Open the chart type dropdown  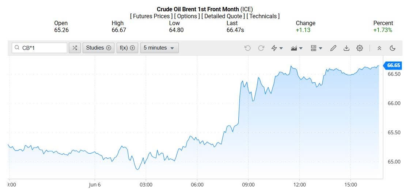click(296, 48)
